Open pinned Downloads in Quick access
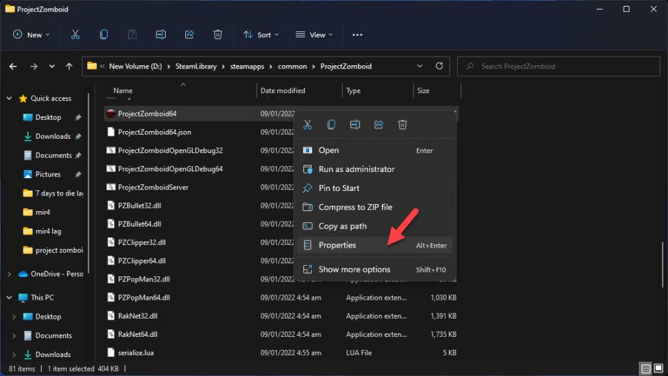Screen dimensions: 668x376 [53, 136]
